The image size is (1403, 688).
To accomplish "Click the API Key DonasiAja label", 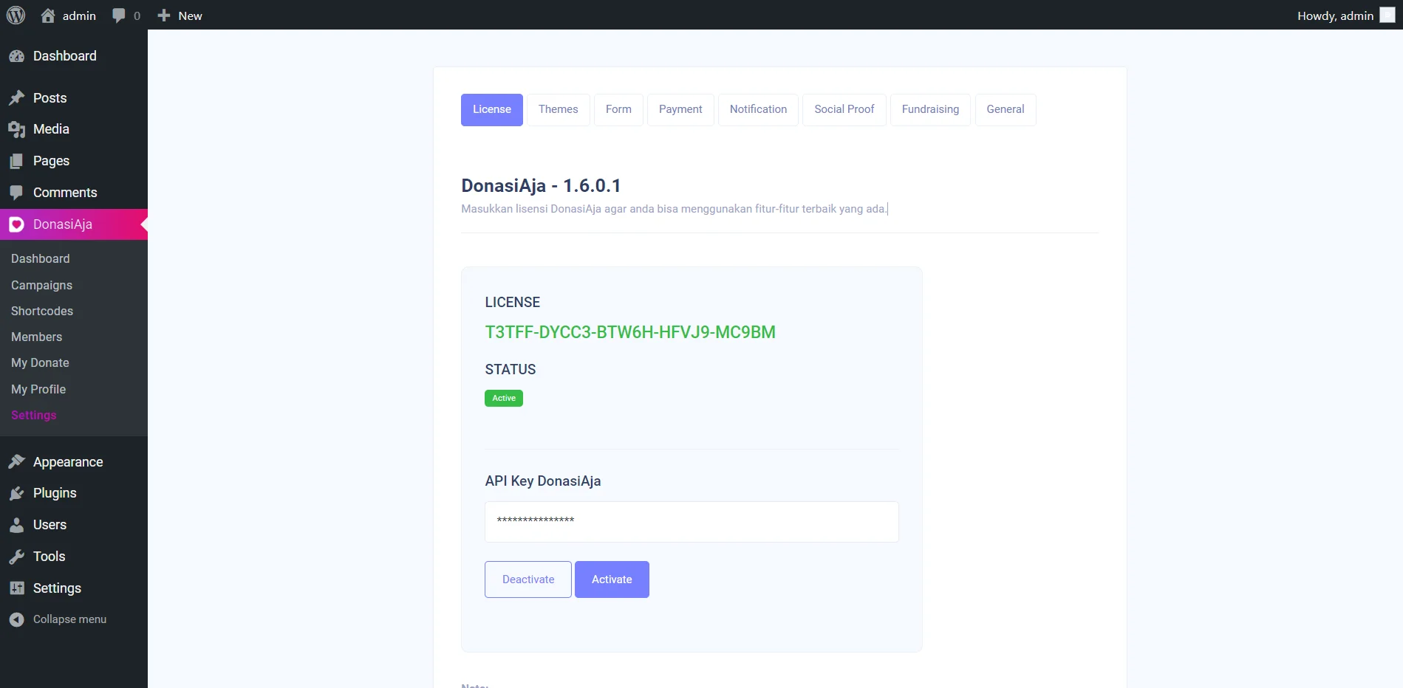I will (x=543, y=481).
